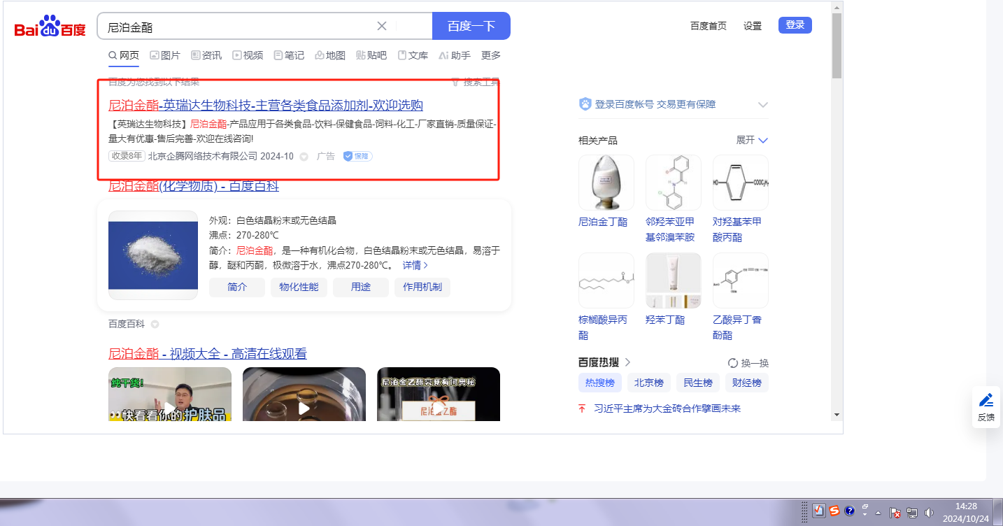Click the 用途 section button
The image size is (1003, 526).
[361, 287]
